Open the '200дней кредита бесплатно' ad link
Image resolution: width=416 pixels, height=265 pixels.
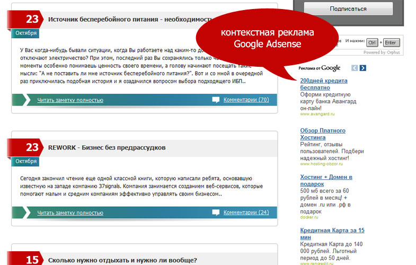click(x=324, y=84)
